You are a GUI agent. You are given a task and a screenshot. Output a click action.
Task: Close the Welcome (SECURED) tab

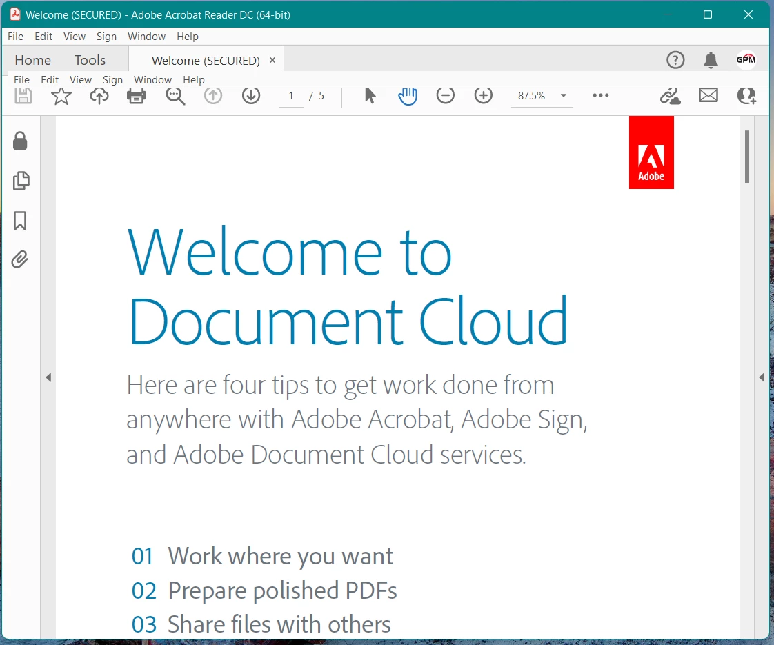272,60
